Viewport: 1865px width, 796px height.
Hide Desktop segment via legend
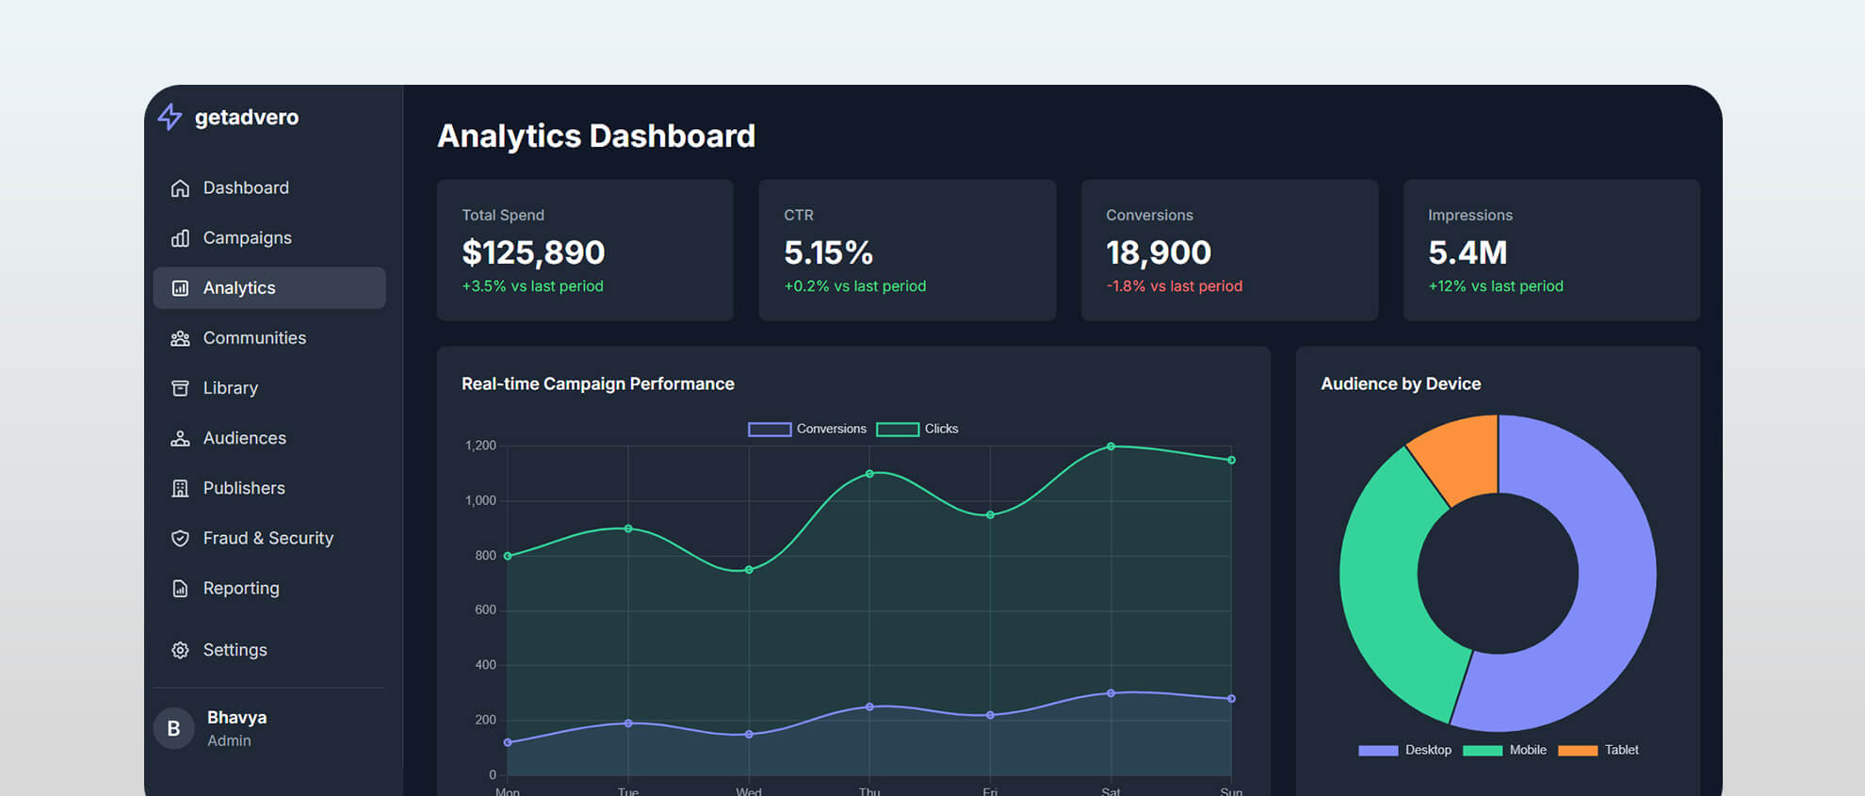(x=1404, y=751)
